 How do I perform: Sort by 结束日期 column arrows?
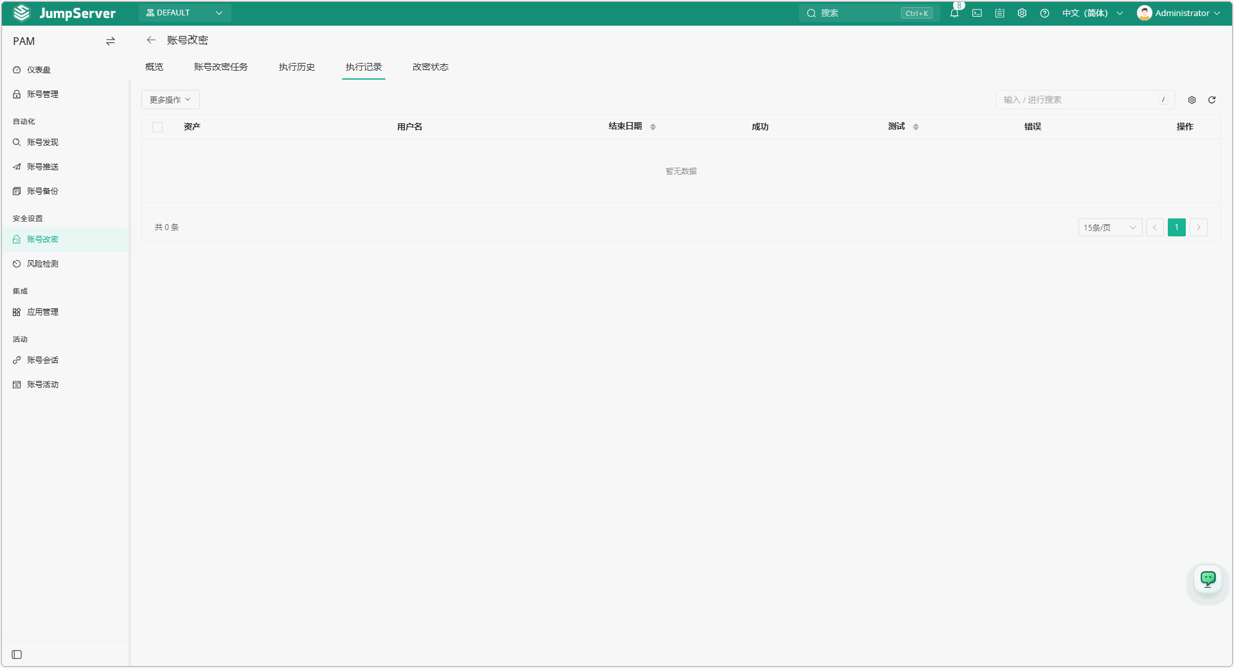click(x=653, y=127)
